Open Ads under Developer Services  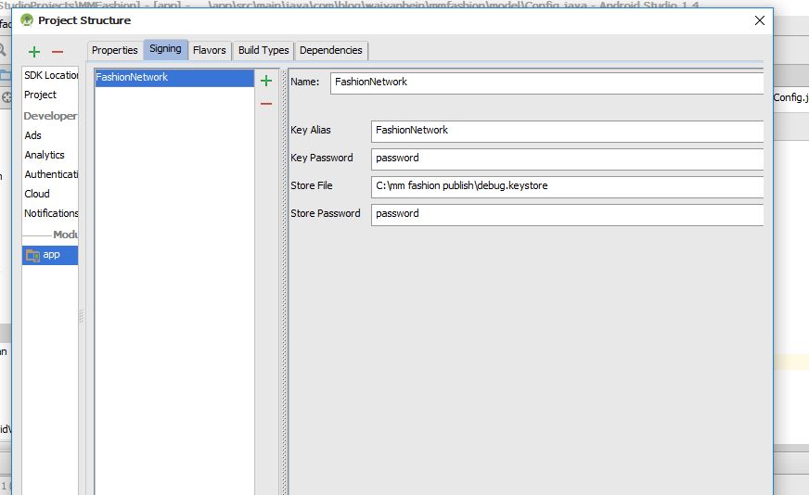click(x=50, y=135)
